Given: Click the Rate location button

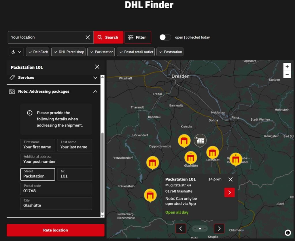Looking at the screenshot, I should (x=56, y=230).
